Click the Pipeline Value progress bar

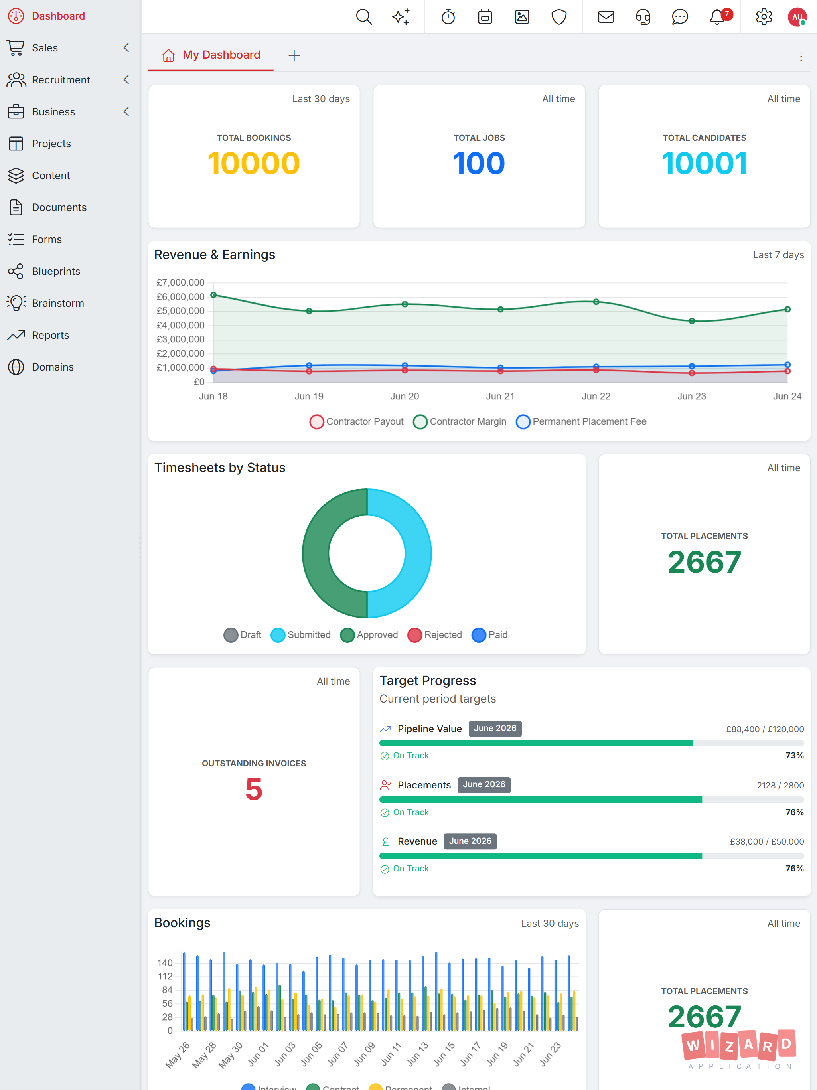click(x=591, y=743)
